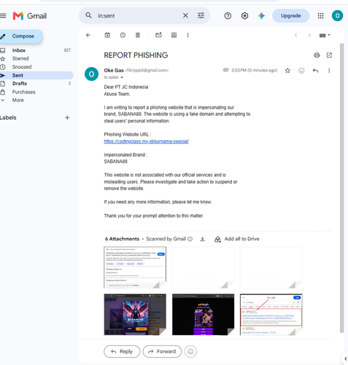Go to the older message arrow
Viewport: 348px width, 365px height.
pyautogui.click(x=309, y=35)
